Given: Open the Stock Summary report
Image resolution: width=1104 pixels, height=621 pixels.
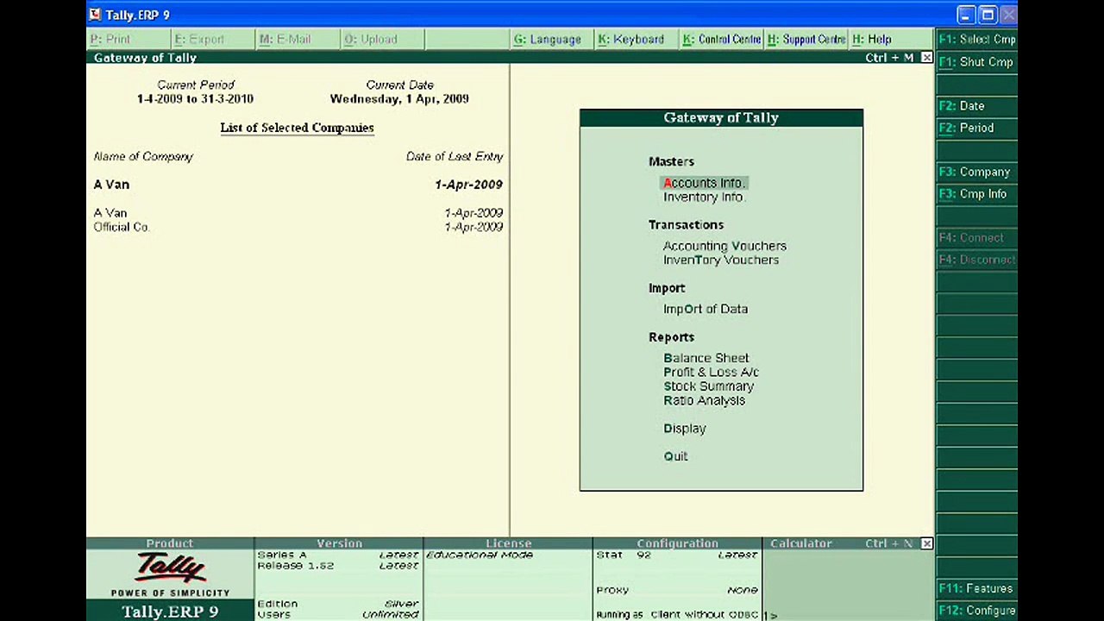Looking at the screenshot, I should tap(708, 386).
